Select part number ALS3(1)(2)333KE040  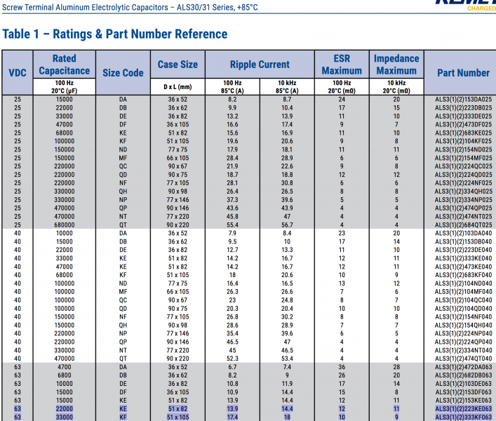coord(464,258)
